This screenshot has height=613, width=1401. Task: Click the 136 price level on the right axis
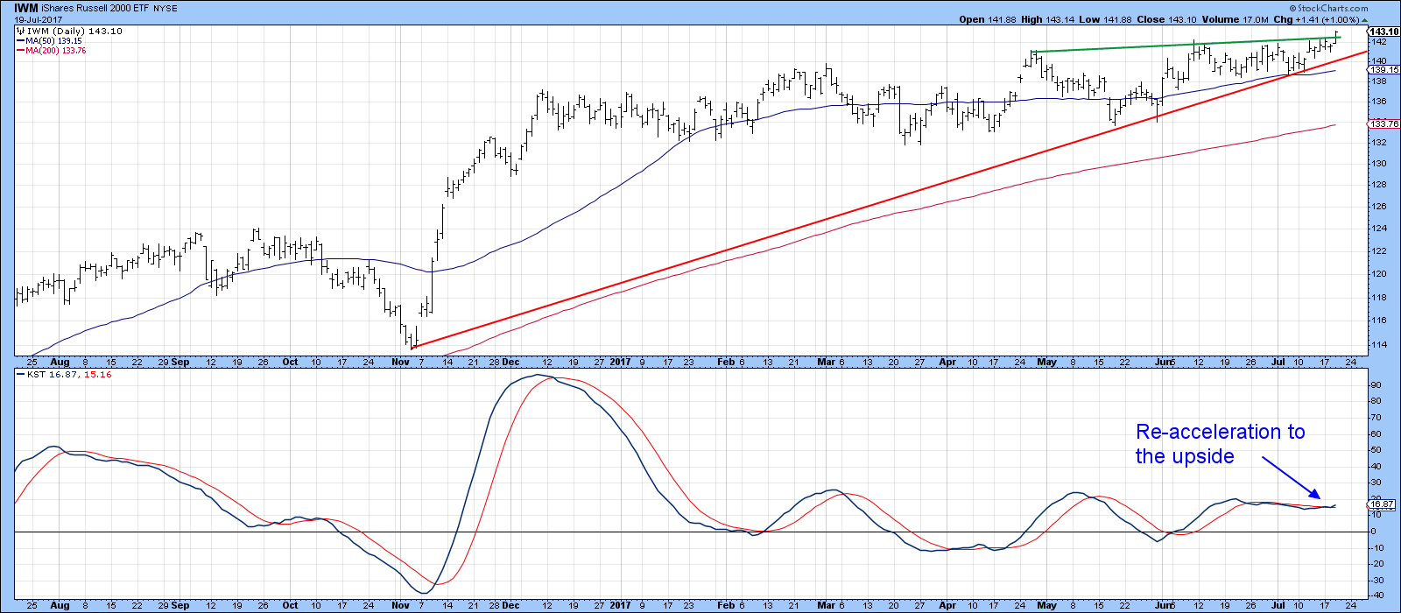pos(1378,102)
